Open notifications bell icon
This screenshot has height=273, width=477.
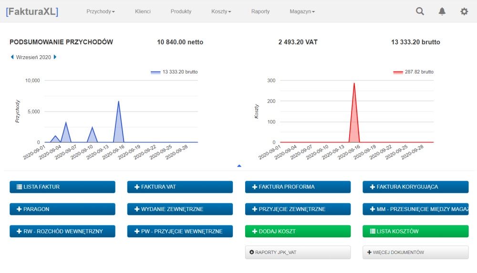coord(442,11)
